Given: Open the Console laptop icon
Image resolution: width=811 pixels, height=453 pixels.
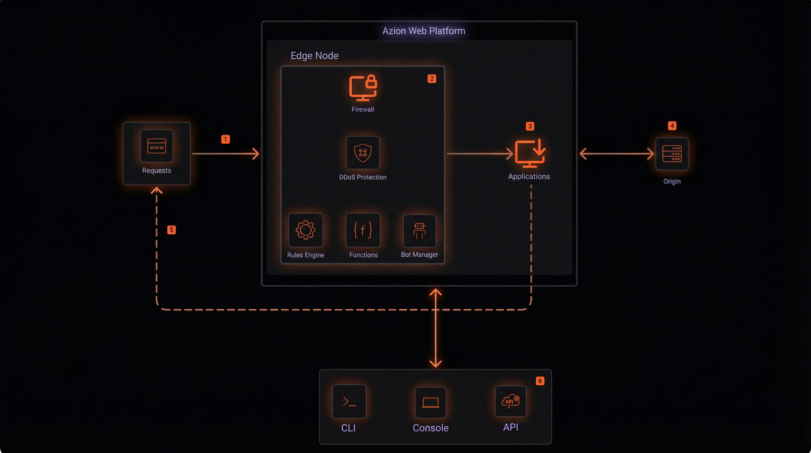Looking at the screenshot, I should 430,403.
